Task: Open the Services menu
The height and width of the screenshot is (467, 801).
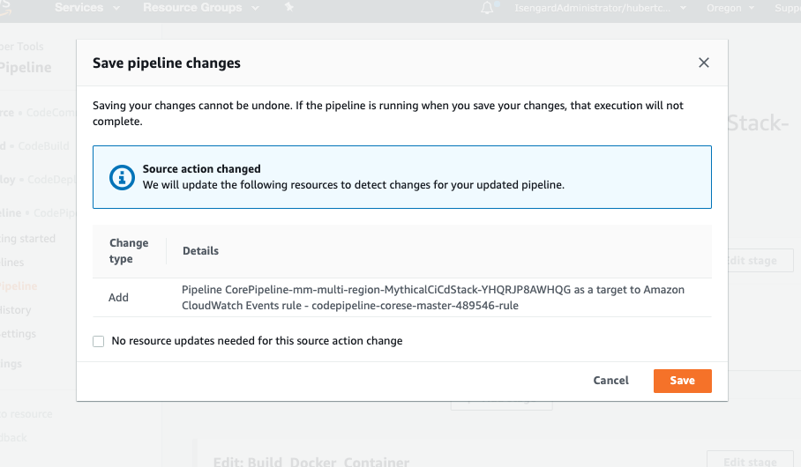Action: [87, 8]
